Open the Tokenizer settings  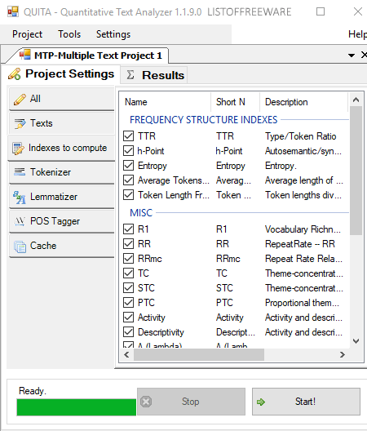point(62,172)
